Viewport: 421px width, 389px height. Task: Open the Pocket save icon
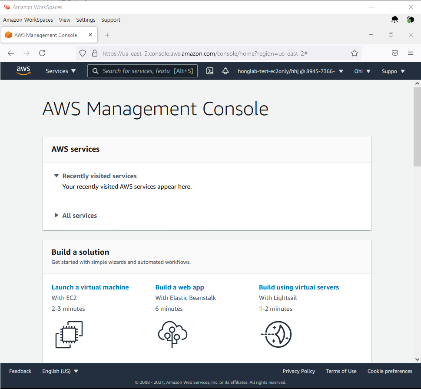394,53
